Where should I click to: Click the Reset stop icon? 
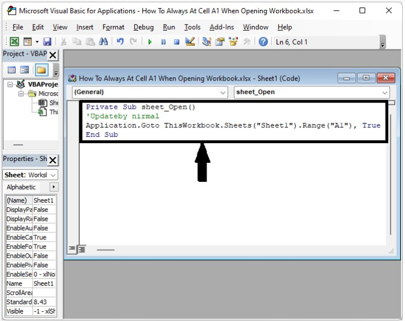176,42
